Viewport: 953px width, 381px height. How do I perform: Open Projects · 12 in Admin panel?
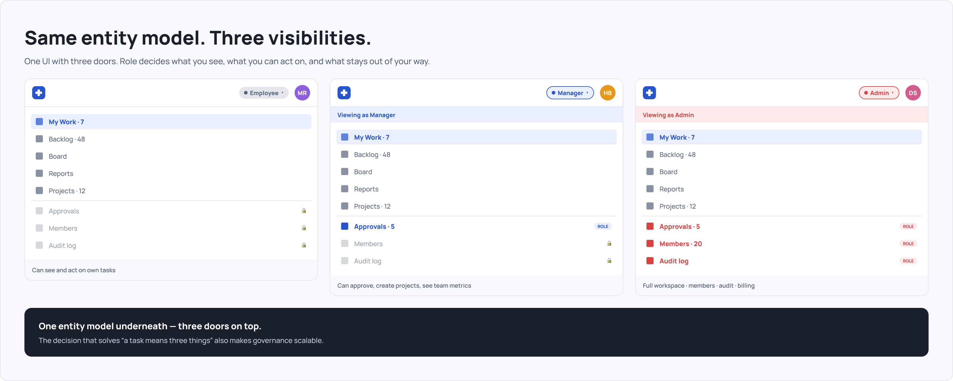pos(781,206)
